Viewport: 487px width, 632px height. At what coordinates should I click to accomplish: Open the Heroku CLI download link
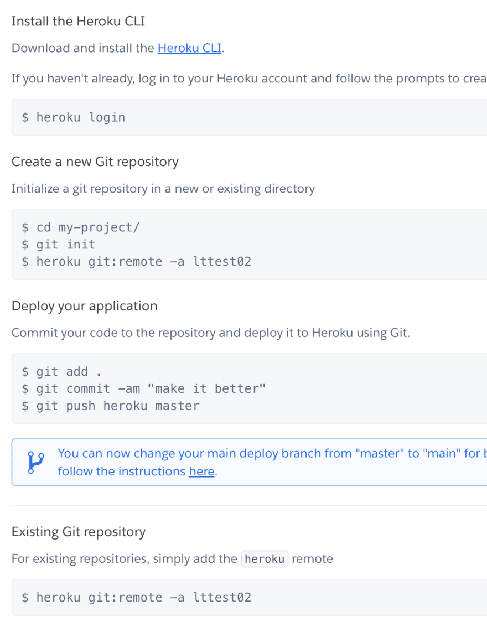click(x=189, y=48)
